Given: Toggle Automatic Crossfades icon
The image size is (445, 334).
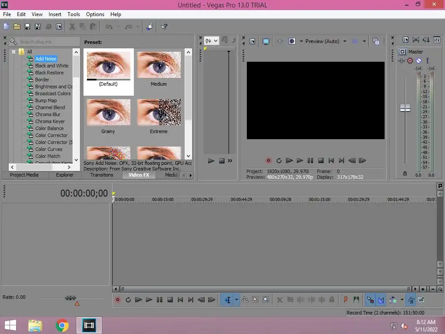Looking at the screenshot, I should tap(381, 300).
